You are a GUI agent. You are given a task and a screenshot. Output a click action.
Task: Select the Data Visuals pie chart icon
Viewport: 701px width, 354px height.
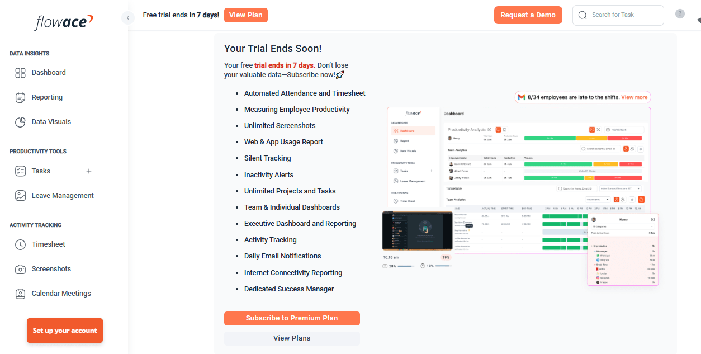pyautogui.click(x=21, y=122)
